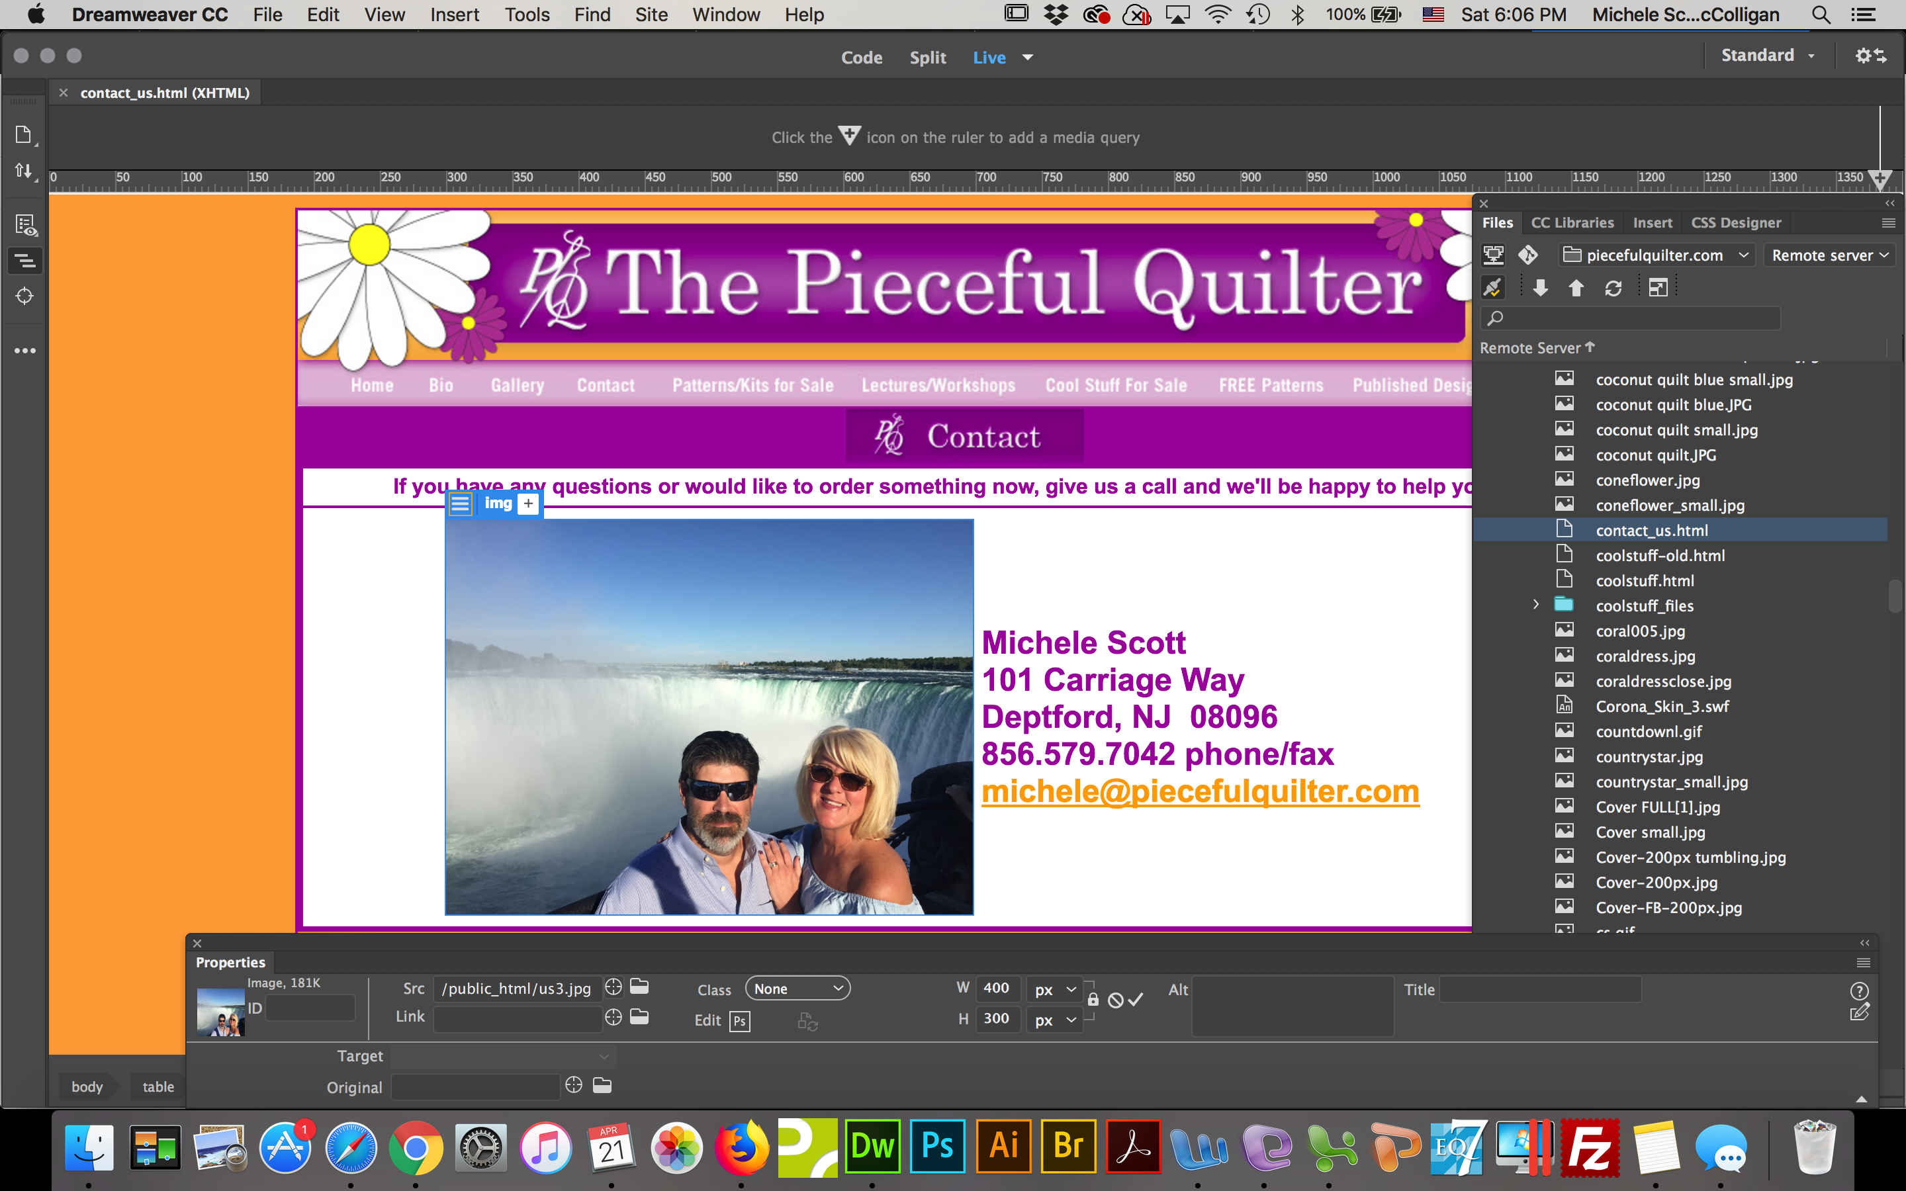Click the Files panel search field
This screenshot has width=1906, height=1191.
(1630, 318)
